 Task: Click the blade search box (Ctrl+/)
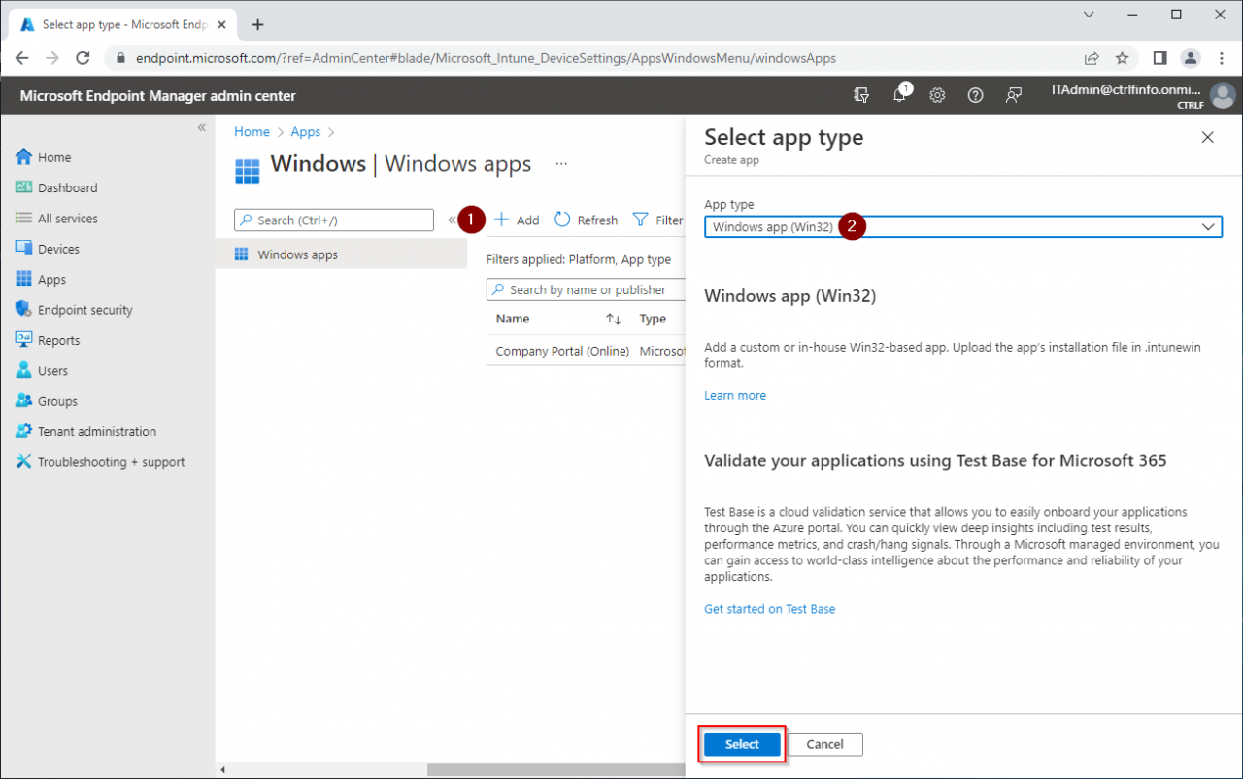pos(334,220)
